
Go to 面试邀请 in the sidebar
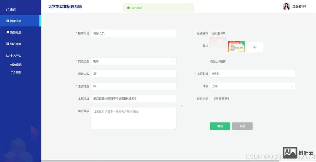pyautogui.click(x=20, y=44)
